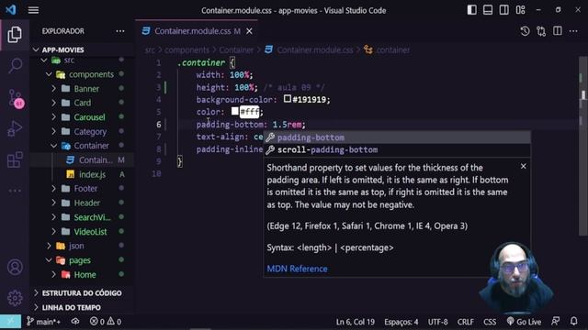Toggle secondary side bar layout icon
Screen dimensions: 588x330
coord(504,10)
